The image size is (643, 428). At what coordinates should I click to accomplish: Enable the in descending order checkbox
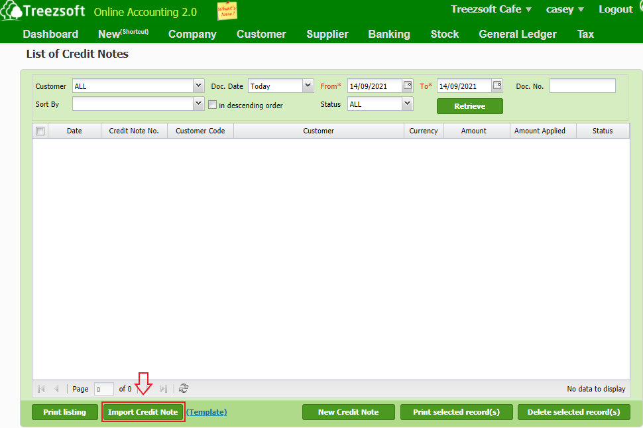(212, 105)
